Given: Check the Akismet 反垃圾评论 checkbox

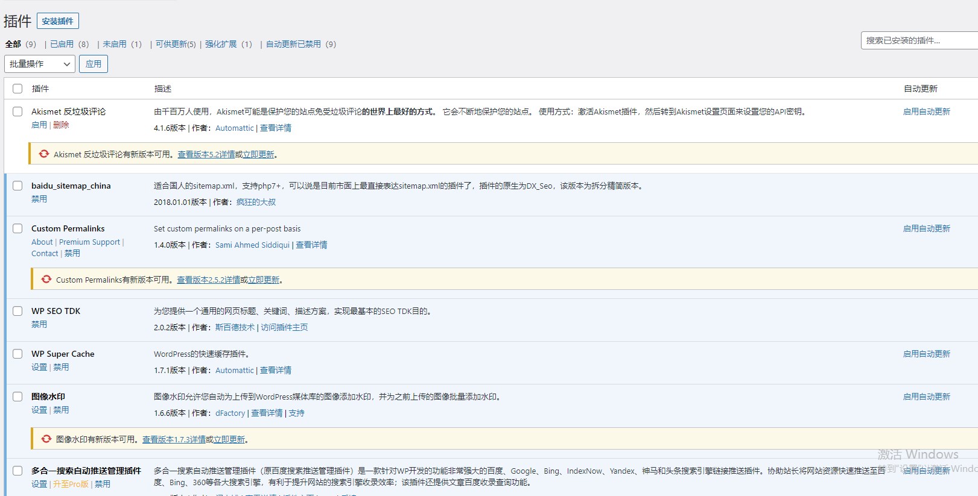Looking at the screenshot, I should [17, 111].
